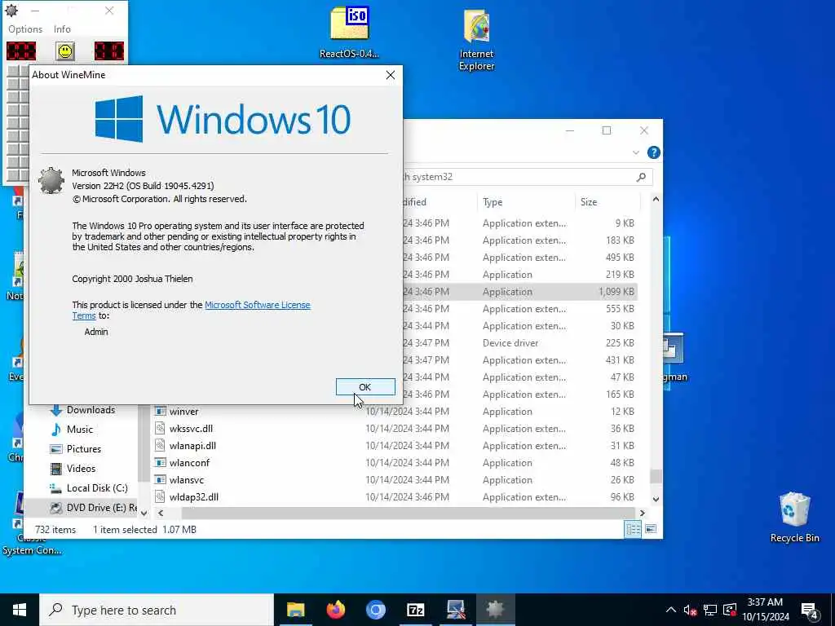Switch to large icons view button

click(x=651, y=529)
